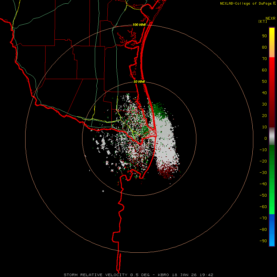Click the KT units label above the color scale
The width and height of the screenshot is (277, 277).
(x=263, y=21)
